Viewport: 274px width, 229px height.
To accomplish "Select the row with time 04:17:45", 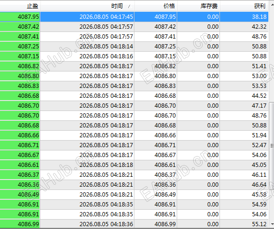I will (134, 17).
